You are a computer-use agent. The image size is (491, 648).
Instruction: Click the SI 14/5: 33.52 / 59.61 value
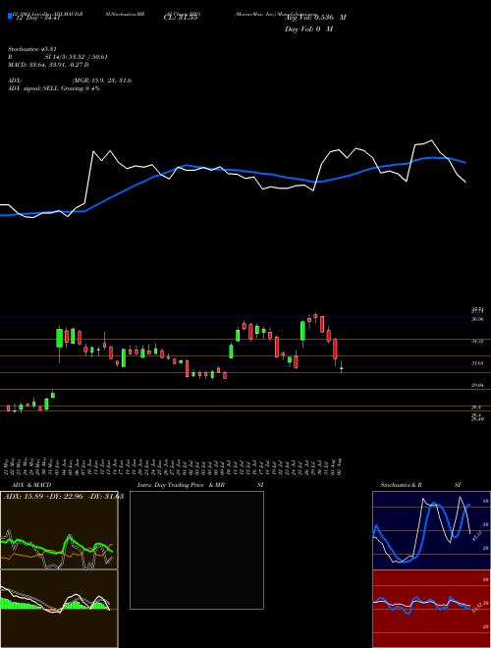click(x=77, y=57)
